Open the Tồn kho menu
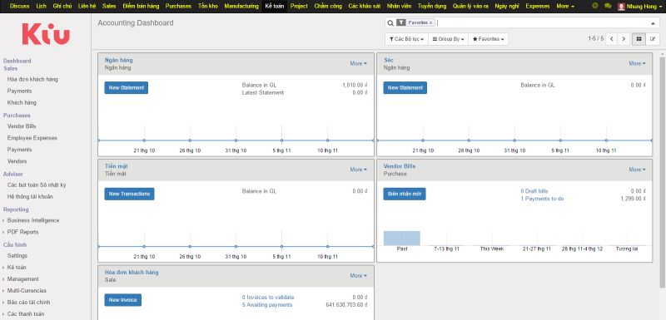 [x=207, y=6]
